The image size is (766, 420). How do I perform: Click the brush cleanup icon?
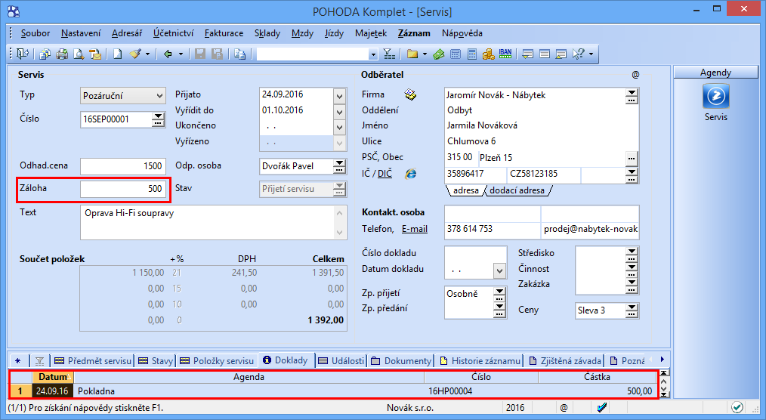pyautogui.click(x=135, y=54)
